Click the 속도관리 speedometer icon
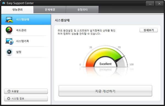This screenshot has height=106, width=165. (x=9, y=30)
